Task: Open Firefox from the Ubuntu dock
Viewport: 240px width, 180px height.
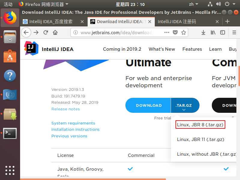Action: pyautogui.click(x=10, y=18)
